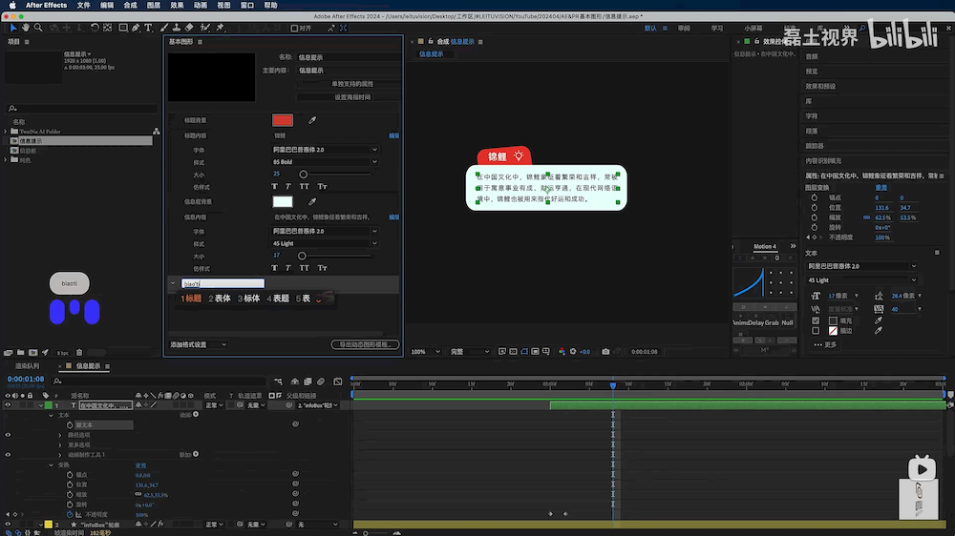Open the 85 Bold style dropdown

click(325, 162)
